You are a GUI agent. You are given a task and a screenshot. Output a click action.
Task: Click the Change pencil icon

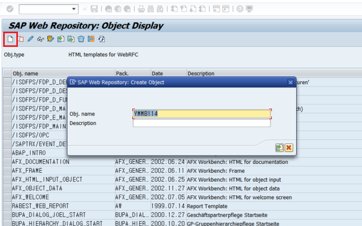31,39
